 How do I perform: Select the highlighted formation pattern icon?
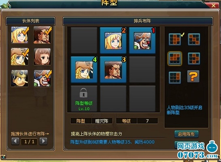(175, 58)
